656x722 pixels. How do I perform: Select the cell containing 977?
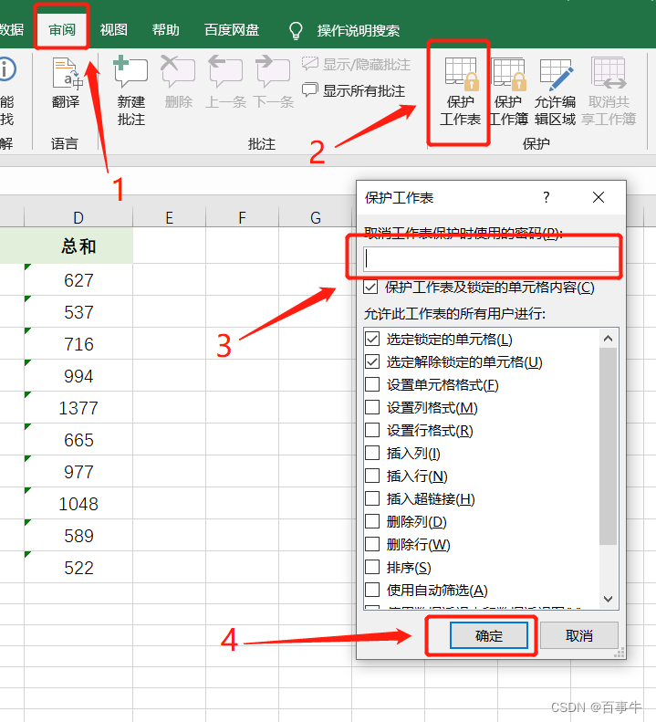(78, 472)
